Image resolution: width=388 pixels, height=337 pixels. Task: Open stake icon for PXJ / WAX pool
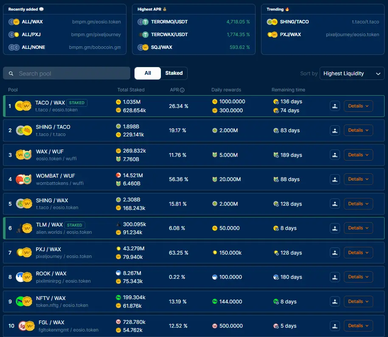click(335, 252)
